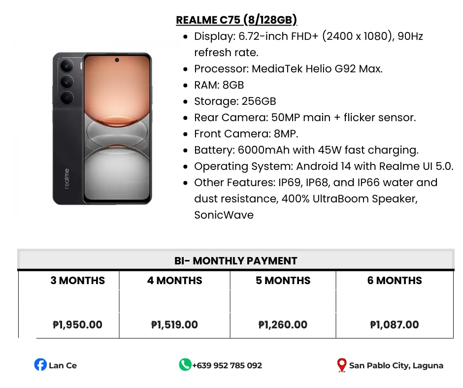This screenshot has width=463, height=388.
Task: Click the ₱1,087.00 payment amount
Action: pos(394,325)
